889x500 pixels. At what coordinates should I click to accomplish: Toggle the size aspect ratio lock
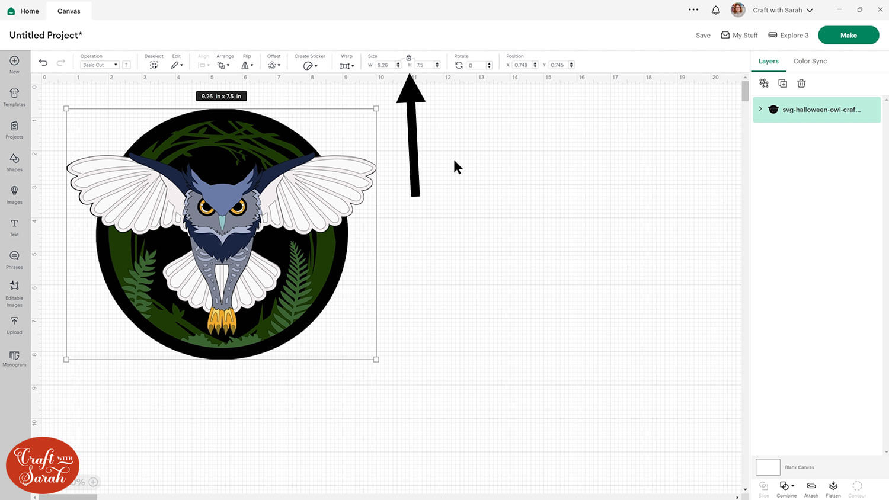(x=409, y=57)
